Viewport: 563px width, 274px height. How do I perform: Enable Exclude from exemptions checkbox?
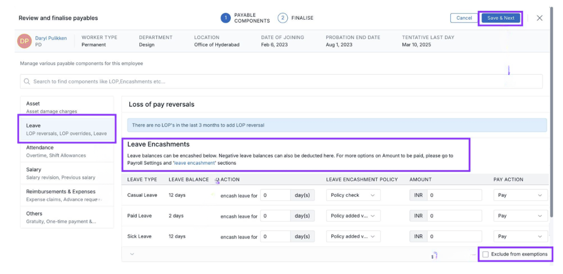[486, 254]
